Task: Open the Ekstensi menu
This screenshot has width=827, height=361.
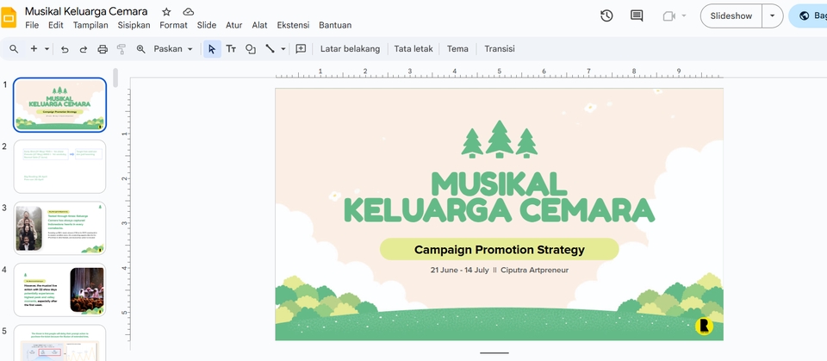Action: click(292, 25)
